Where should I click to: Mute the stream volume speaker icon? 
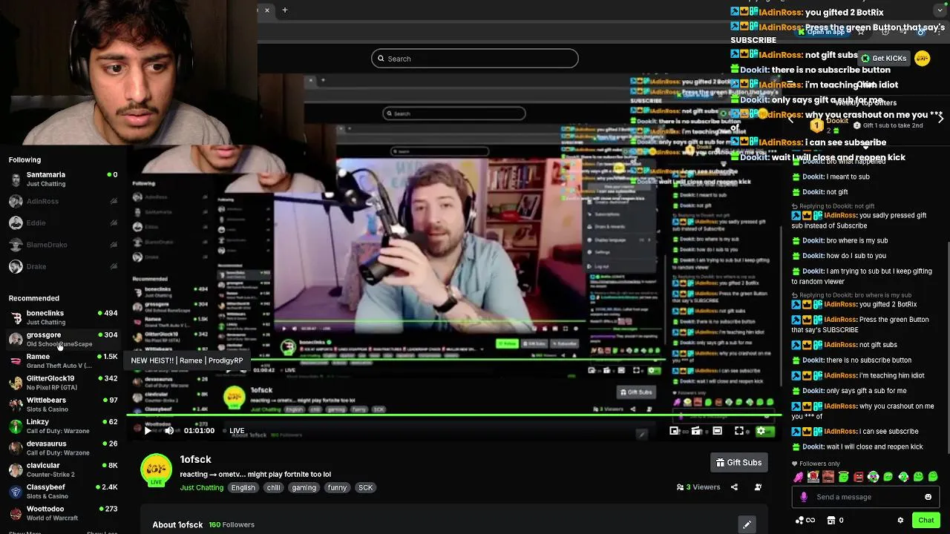click(x=169, y=430)
